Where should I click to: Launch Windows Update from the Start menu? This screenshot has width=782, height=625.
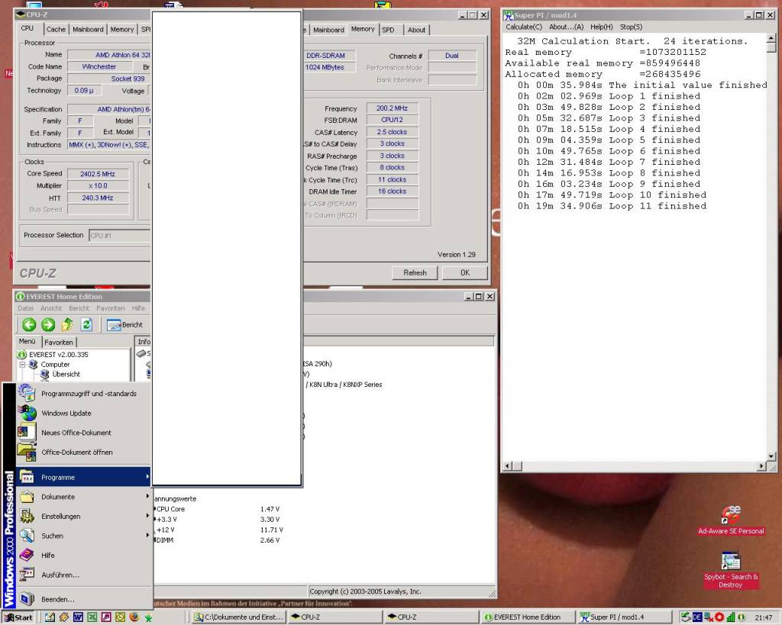click(66, 413)
